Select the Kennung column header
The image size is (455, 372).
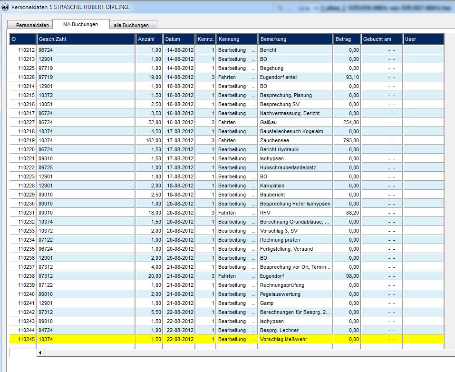pos(237,39)
